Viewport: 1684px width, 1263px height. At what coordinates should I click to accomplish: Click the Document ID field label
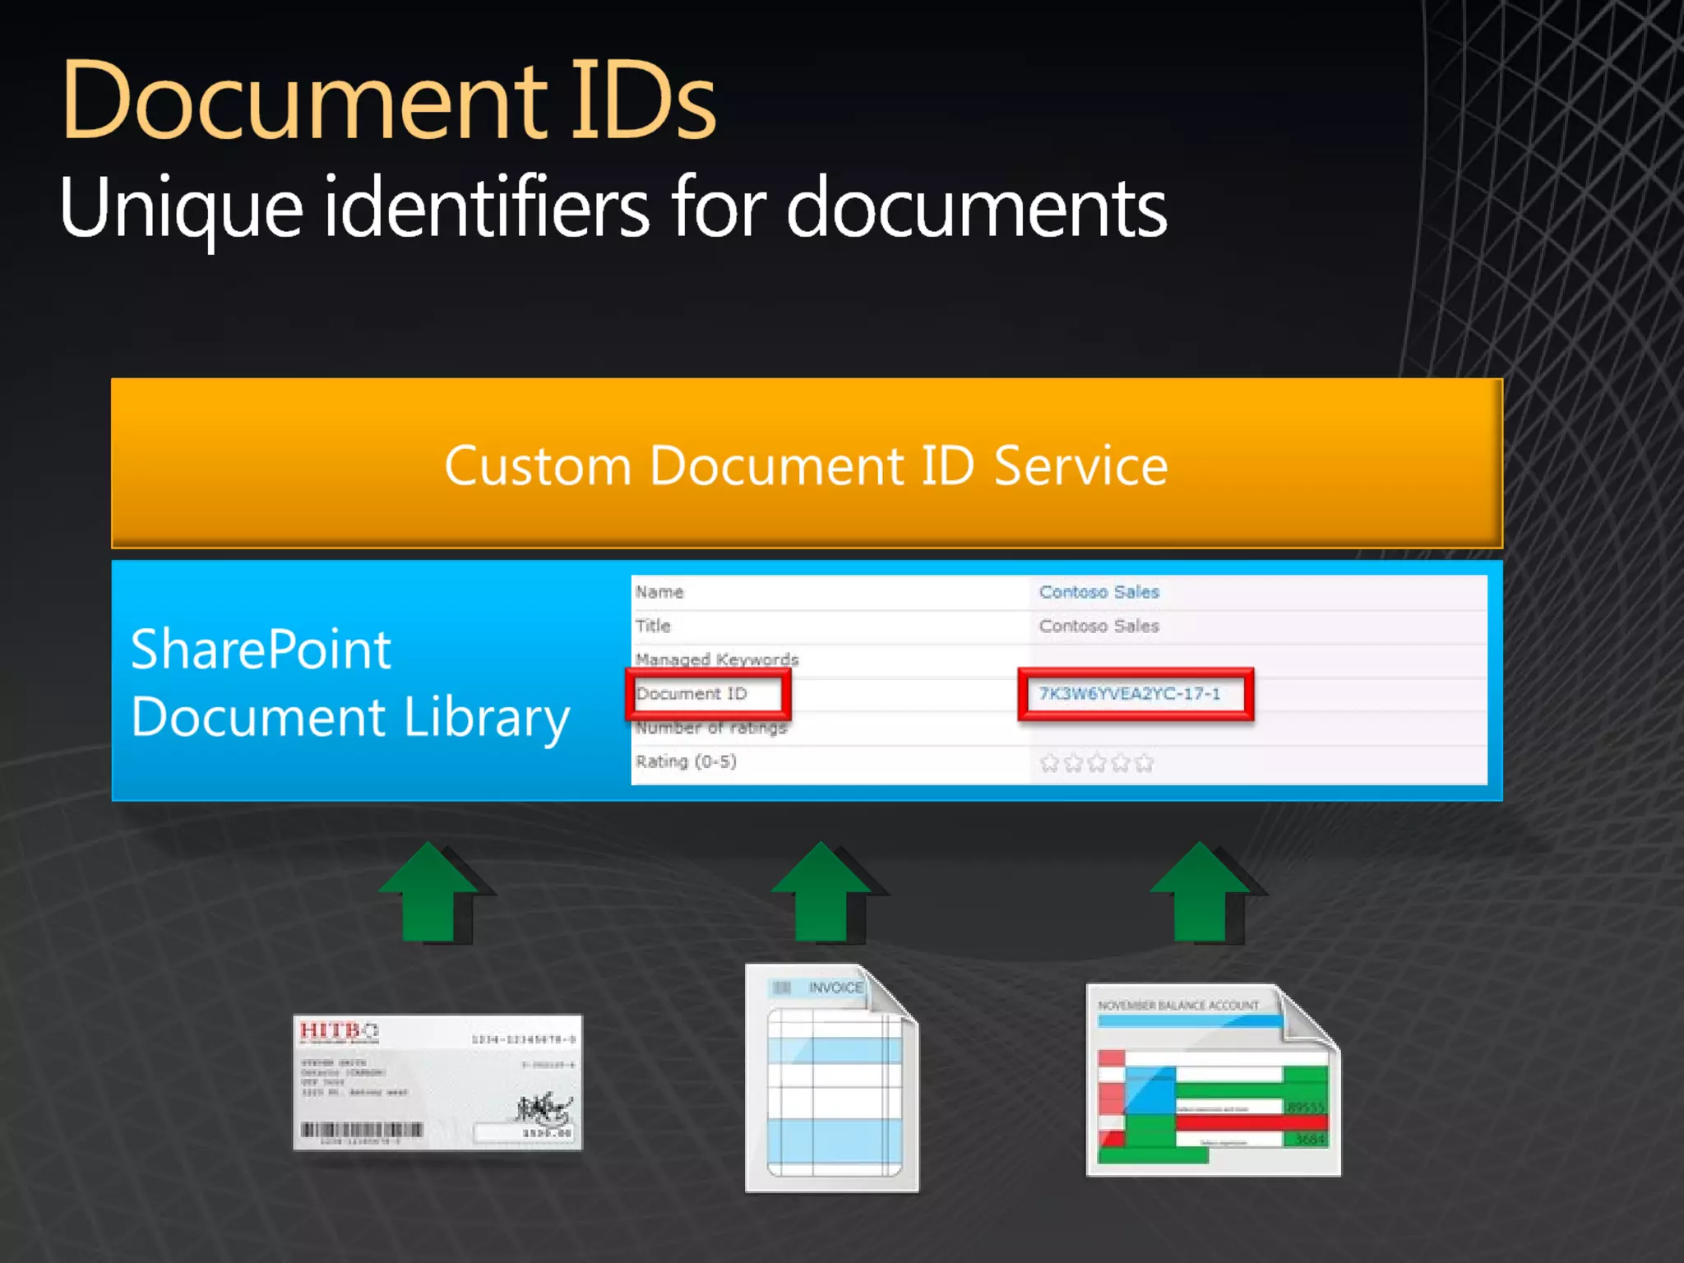[692, 693]
